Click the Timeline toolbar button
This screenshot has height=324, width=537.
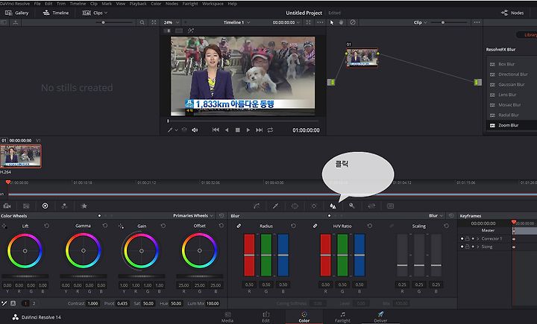(56, 13)
